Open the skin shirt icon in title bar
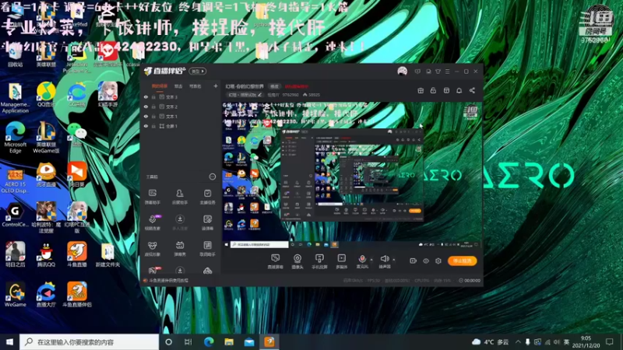 [x=438, y=72]
